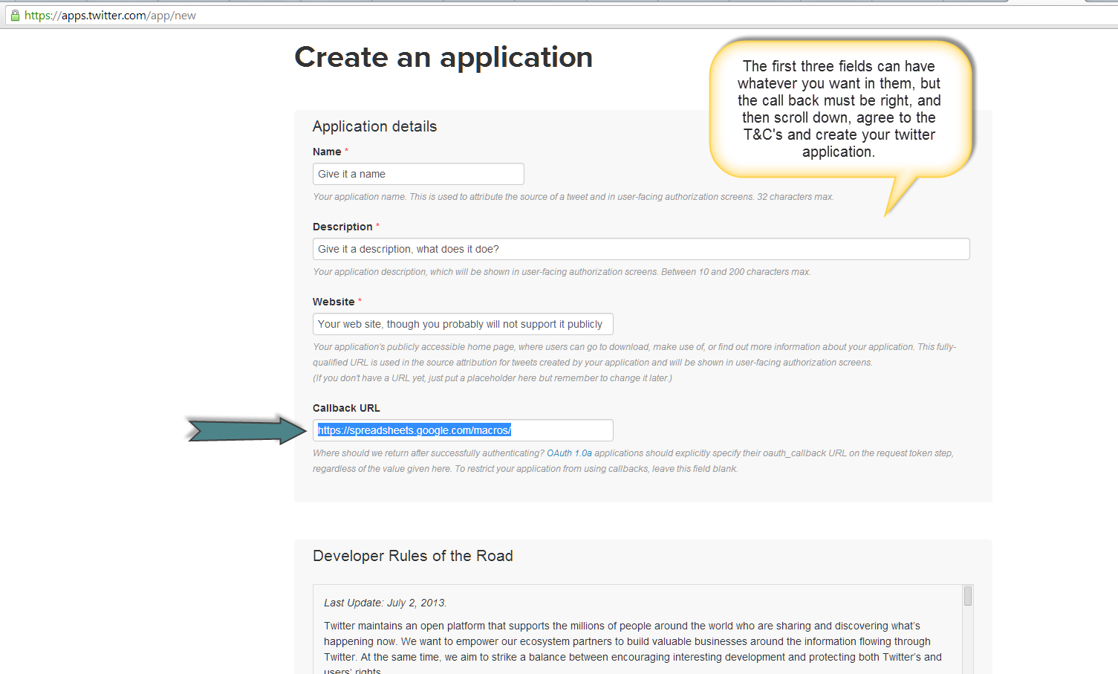Select the apps.twitter.com URL in address bar
This screenshot has width=1118, height=674.
tap(110, 16)
